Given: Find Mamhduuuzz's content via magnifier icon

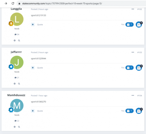Looking at the screenshot, I should pos(19,127).
